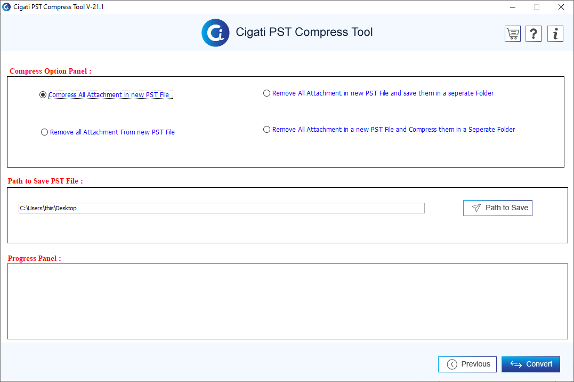Close the Cigati PST Compress Tool window
Viewport: 574px width, 382px height.
pyautogui.click(x=561, y=7)
